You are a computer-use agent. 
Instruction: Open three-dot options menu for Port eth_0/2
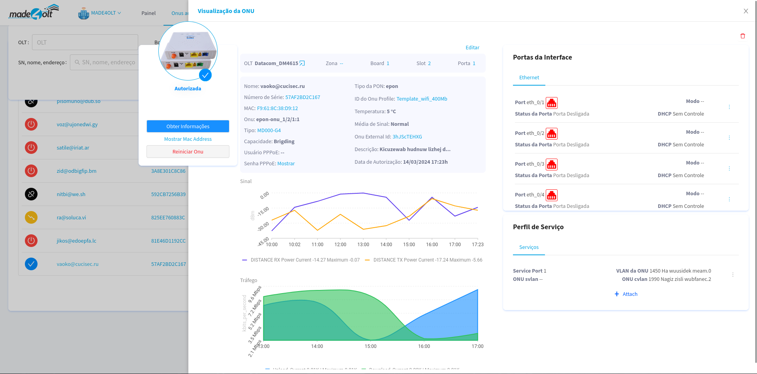[729, 138]
